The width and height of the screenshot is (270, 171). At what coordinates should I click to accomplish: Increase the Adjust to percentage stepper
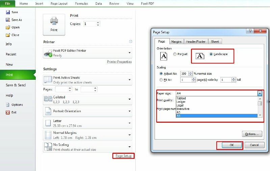190,72
